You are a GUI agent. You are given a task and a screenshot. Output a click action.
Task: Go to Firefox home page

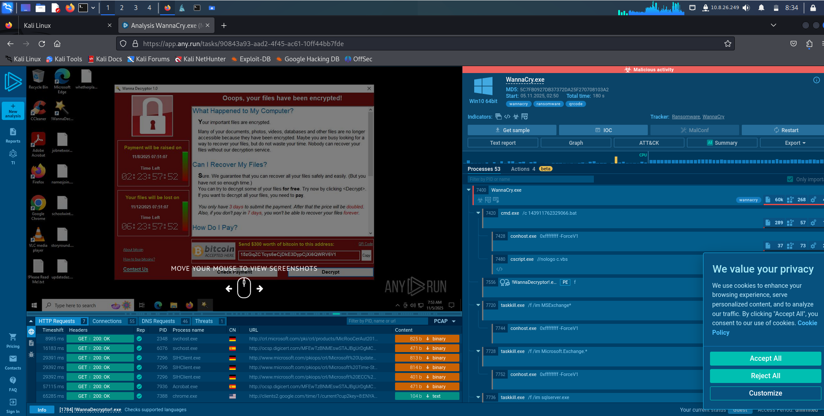(x=57, y=43)
